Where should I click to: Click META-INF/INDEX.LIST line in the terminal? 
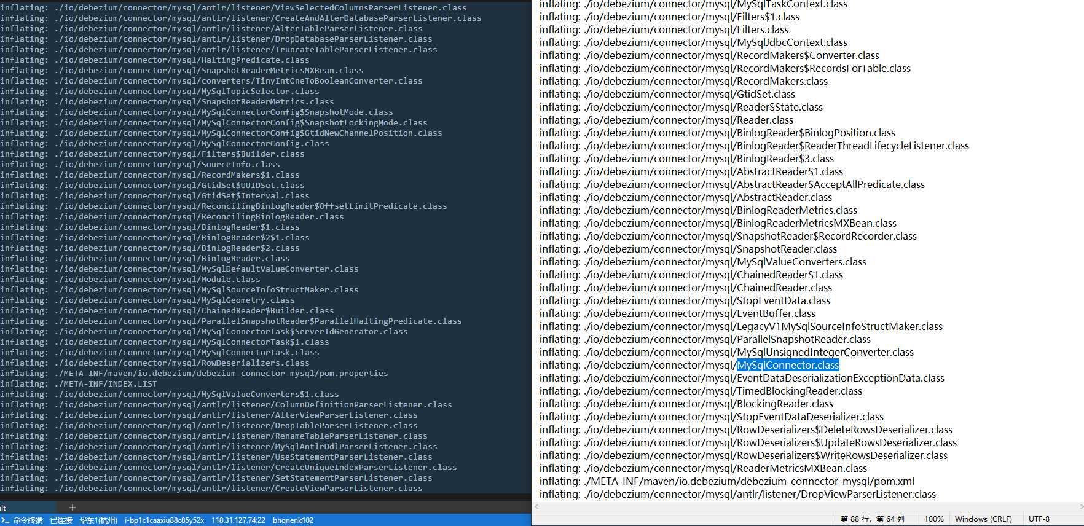click(79, 383)
